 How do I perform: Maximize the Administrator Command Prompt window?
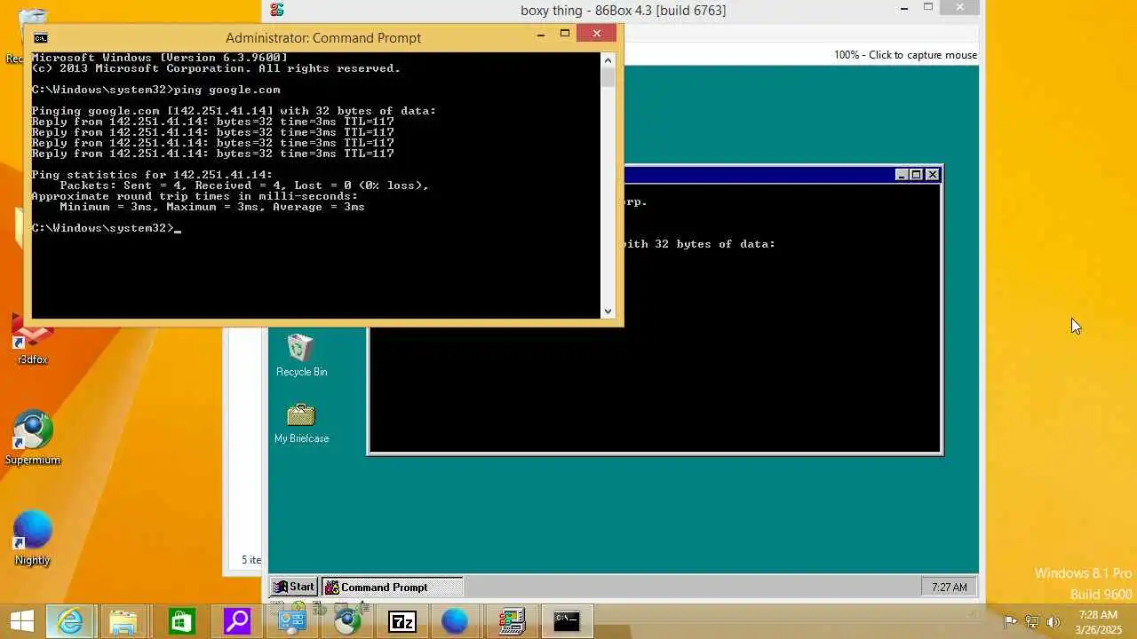(x=564, y=34)
